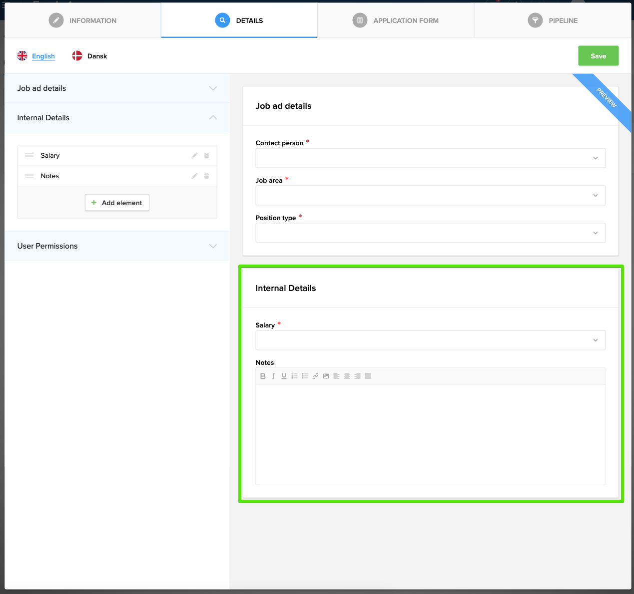
Task: Open the Contact person dropdown
Action: point(430,158)
